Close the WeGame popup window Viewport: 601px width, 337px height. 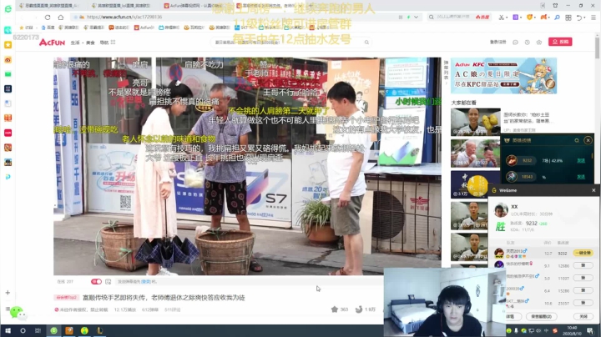click(593, 190)
